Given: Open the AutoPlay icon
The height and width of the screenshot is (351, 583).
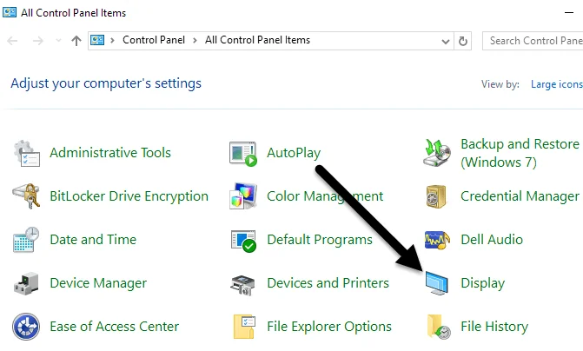Looking at the screenshot, I should (243, 153).
